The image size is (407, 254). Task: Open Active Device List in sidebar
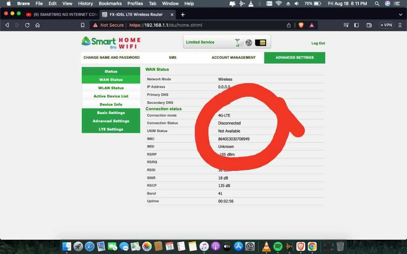click(x=111, y=96)
